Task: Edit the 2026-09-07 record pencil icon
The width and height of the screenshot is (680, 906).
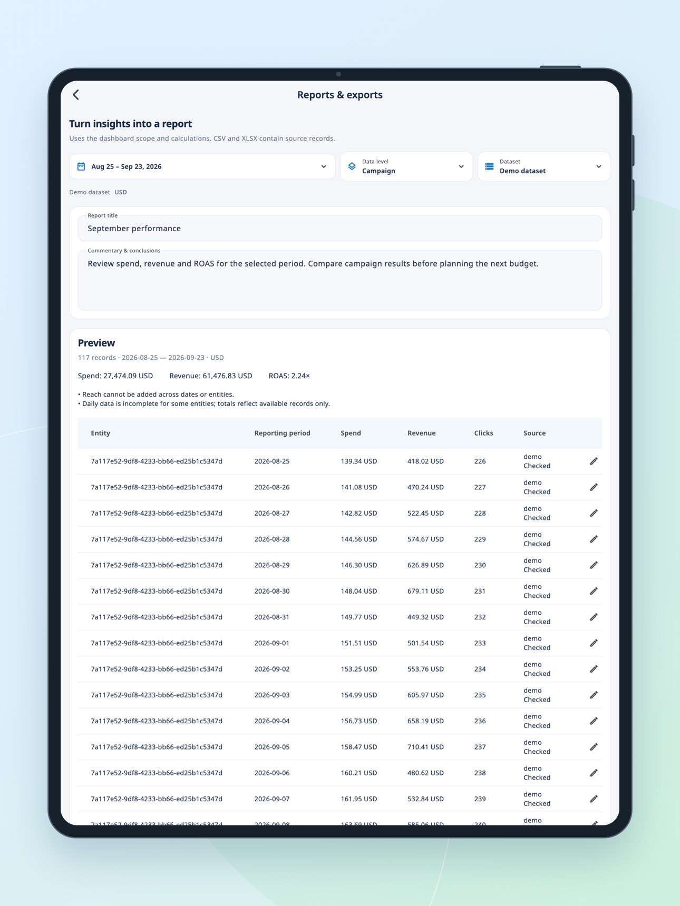Action: (x=594, y=799)
